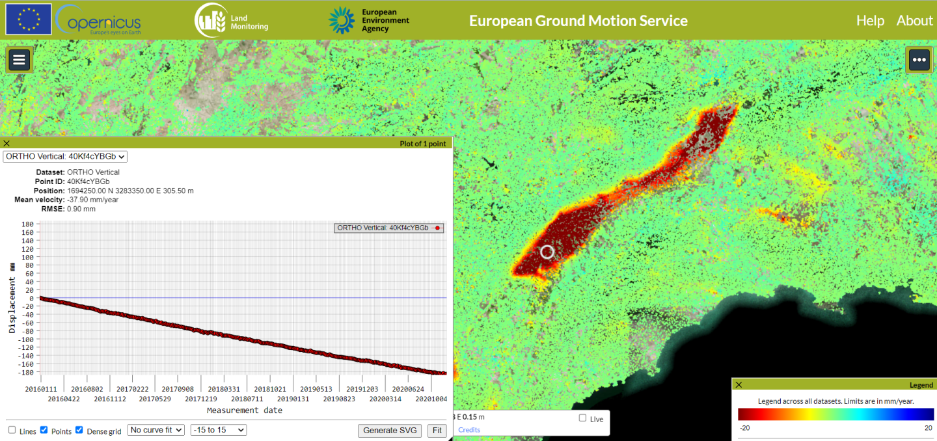Screen dimensions: 937x441
Task: Open the About menu
Action: coord(914,20)
